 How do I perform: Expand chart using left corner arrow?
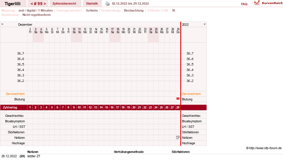click(x=2, y=24)
